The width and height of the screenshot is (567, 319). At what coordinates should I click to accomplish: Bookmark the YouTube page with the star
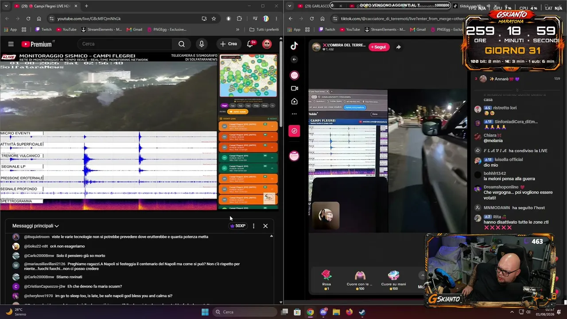pos(214,19)
